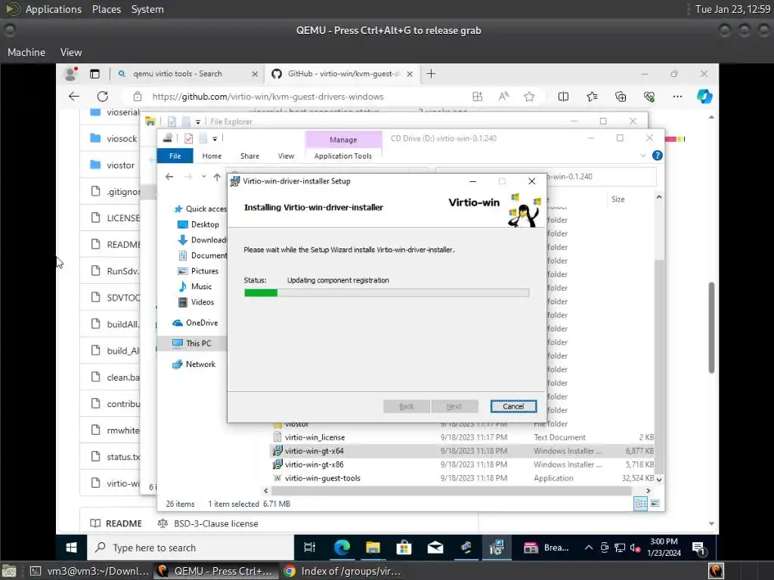Switch to large icons view in Explorer
Screen dimensions: 774x580
tap(655, 504)
